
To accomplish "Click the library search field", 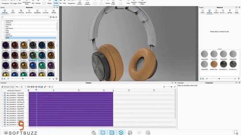I will [x=25, y=17].
